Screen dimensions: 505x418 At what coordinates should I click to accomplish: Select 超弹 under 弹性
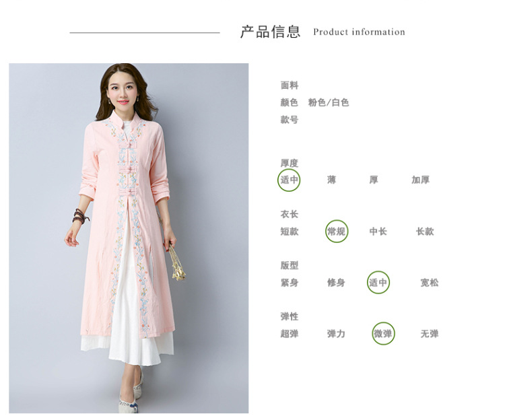(x=290, y=334)
